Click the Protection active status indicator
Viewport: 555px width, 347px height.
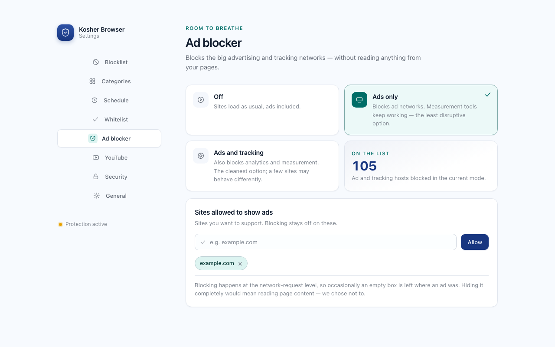(x=82, y=224)
